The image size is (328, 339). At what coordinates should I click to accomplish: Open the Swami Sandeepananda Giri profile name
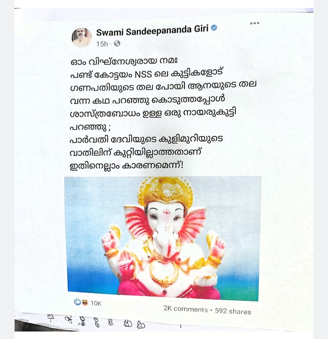(152, 31)
